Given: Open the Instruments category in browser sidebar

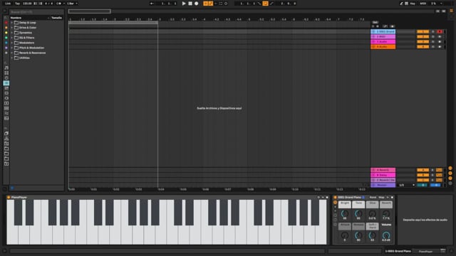Looking at the screenshot, I should (6, 78).
